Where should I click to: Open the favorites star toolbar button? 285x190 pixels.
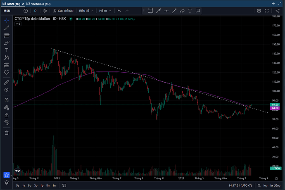click(7, 175)
